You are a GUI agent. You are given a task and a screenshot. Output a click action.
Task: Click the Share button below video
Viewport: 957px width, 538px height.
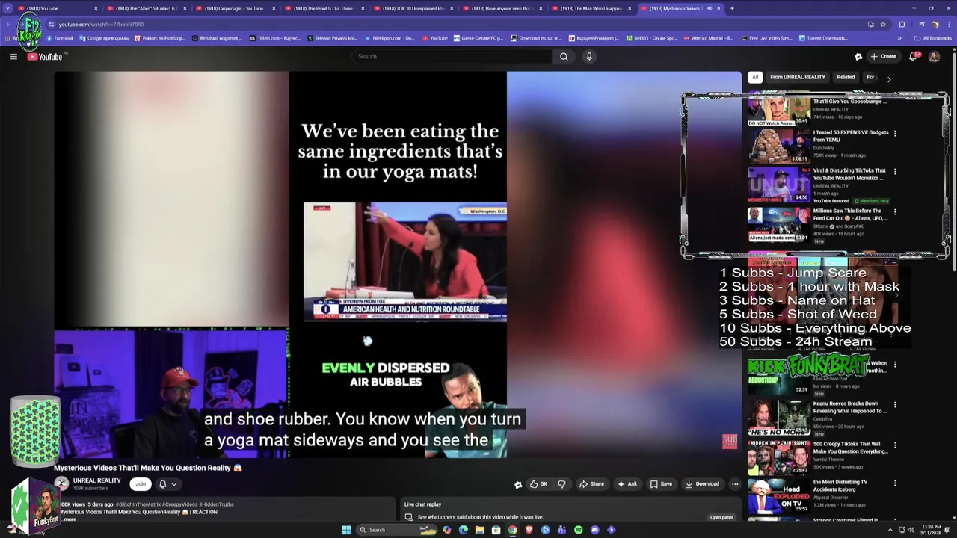(x=591, y=484)
